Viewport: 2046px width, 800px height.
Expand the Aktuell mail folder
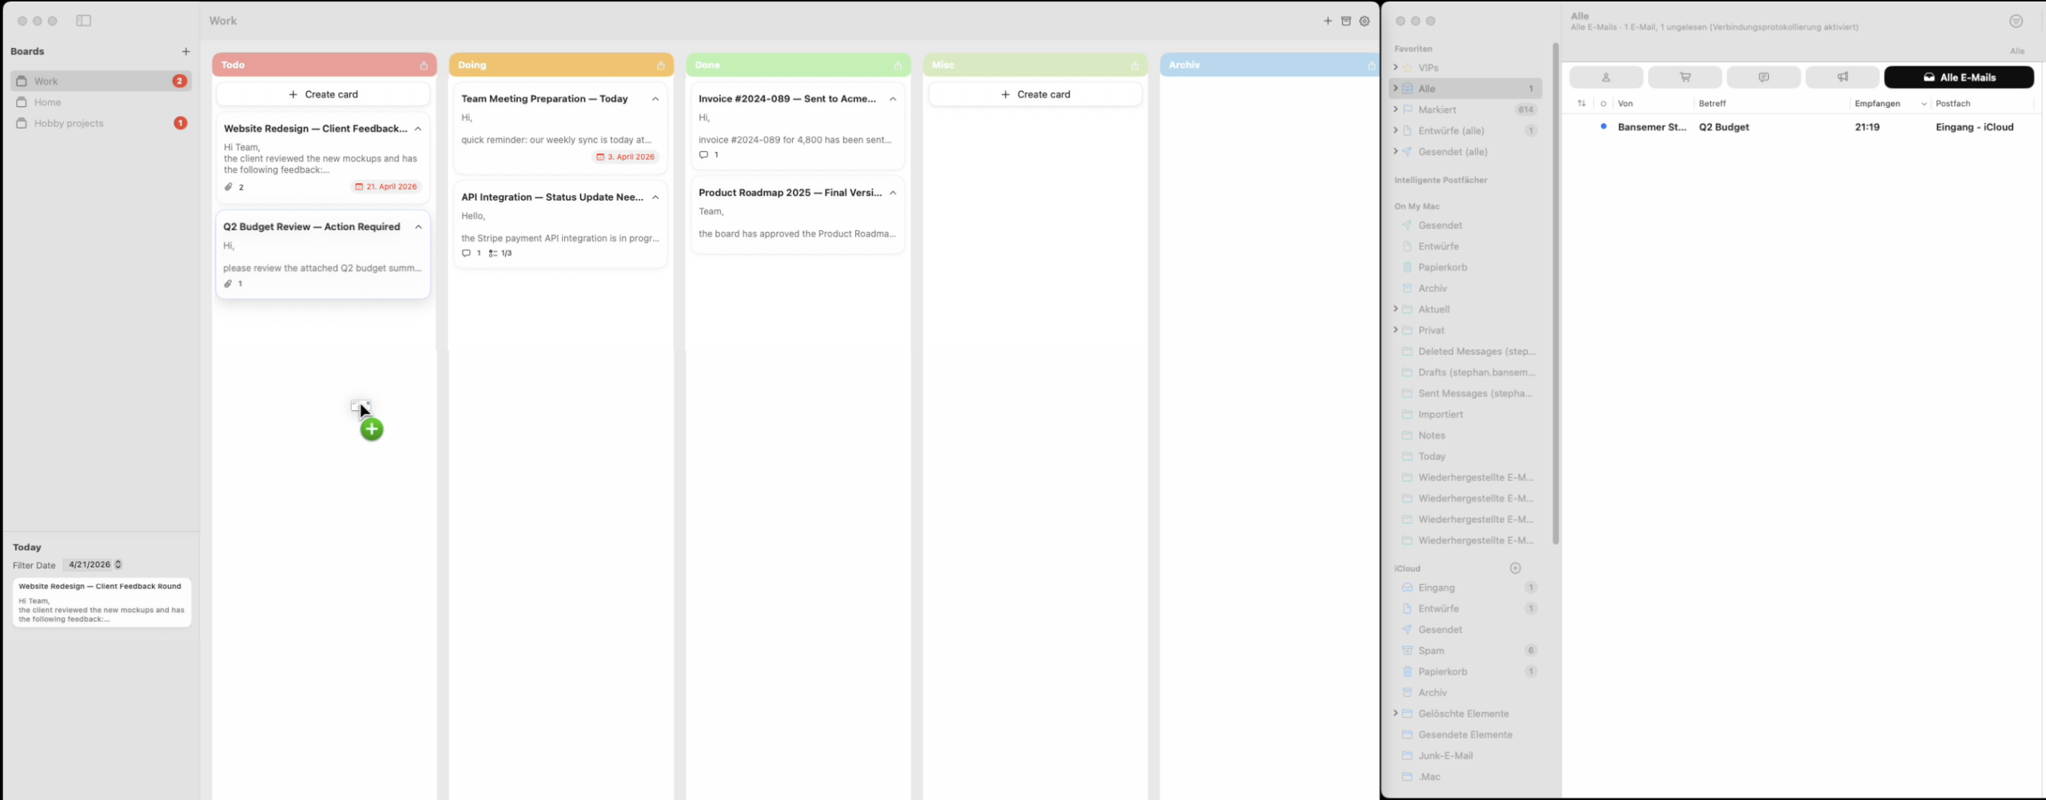pos(1395,309)
